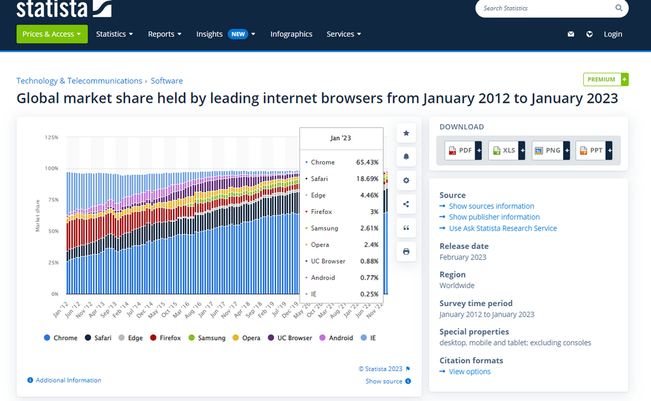Open the mail envelope icon
The height and width of the screenshot is (401, 651).
571,34
